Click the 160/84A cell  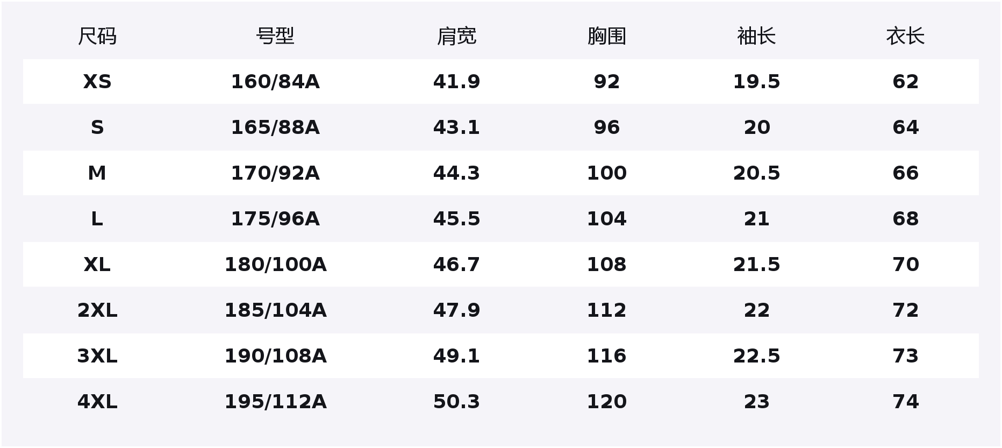point(275,82)
